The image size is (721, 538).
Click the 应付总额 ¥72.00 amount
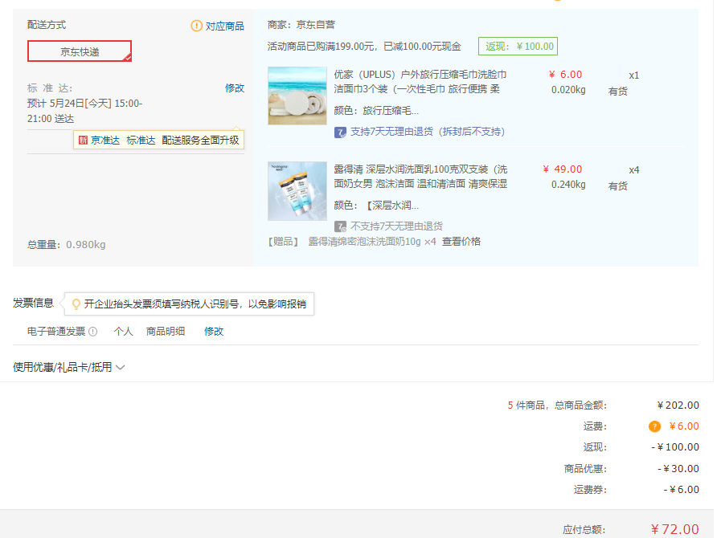click(x=675, y=529)
